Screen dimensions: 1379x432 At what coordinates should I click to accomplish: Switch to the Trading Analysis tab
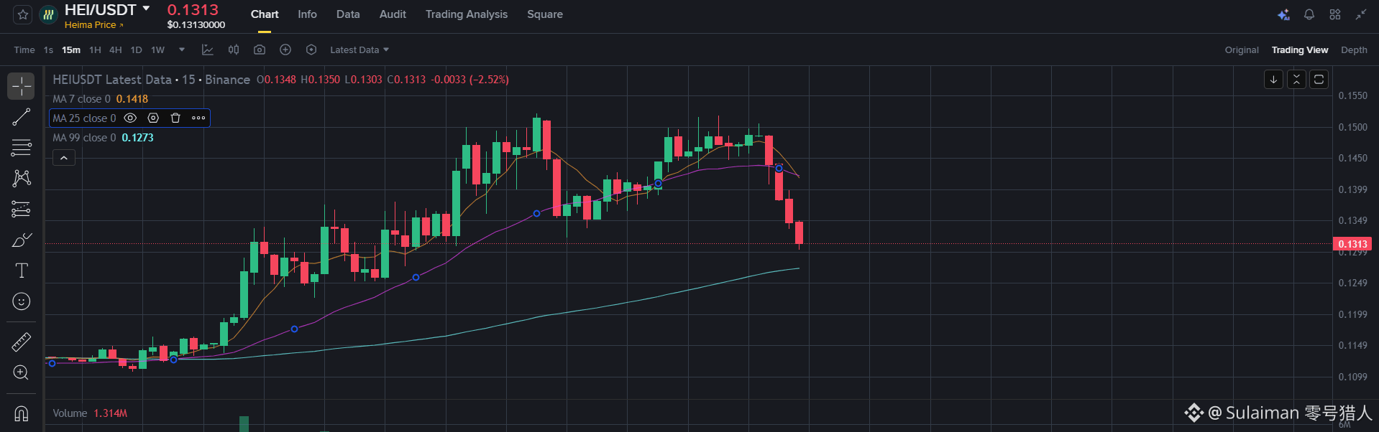coord(467,14)
